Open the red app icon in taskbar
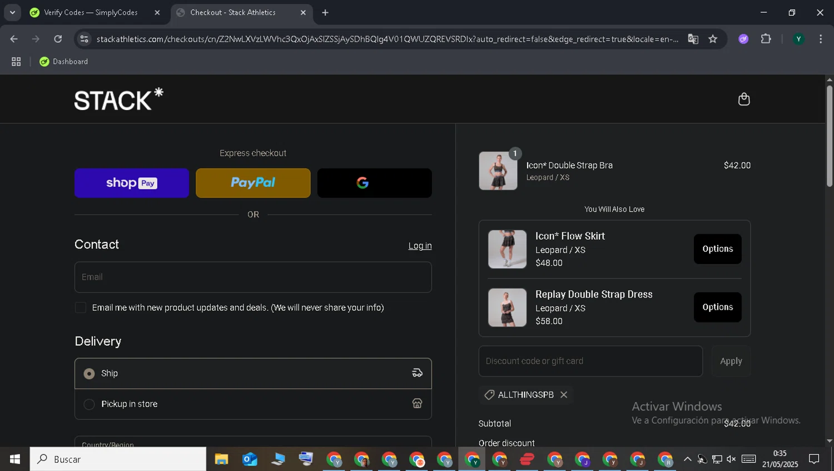 click(527, 459)
